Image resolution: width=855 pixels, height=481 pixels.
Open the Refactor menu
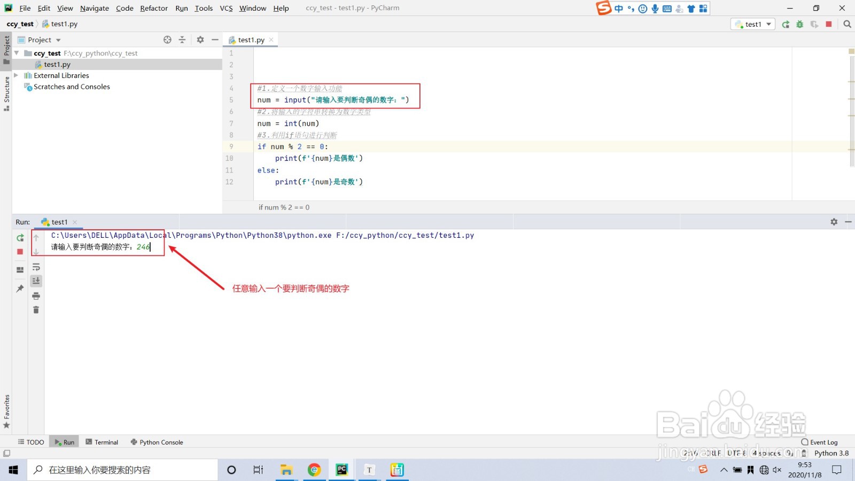(154, 8)
